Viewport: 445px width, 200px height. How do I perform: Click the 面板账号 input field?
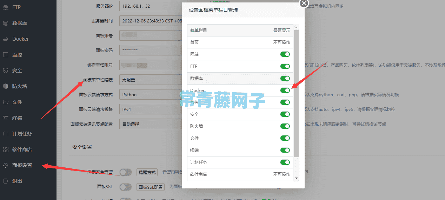(150, 35)
